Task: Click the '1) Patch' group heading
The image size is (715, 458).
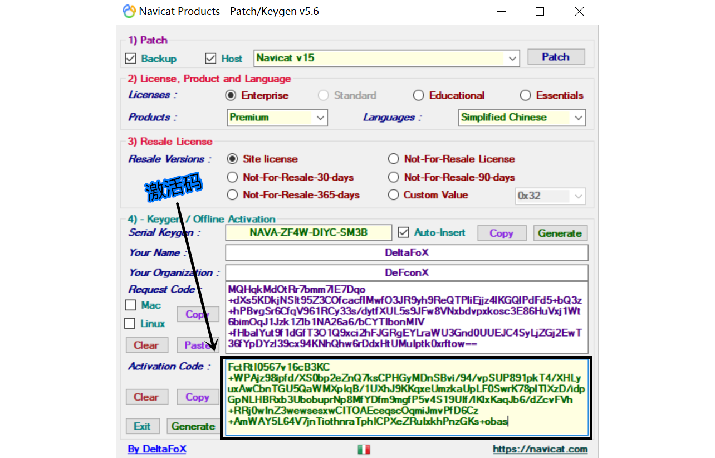Action: pos(148,40)
